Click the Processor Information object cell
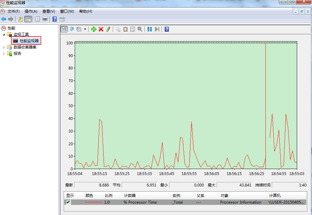 tap(240, 202)
